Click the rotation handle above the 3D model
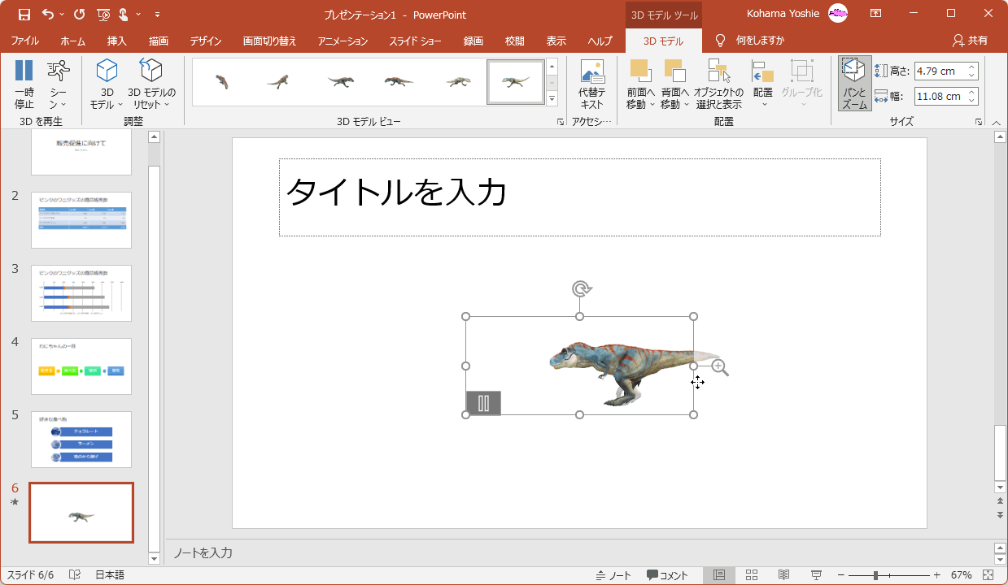The height and width of the screenshot is (585, 1008). tap(580, 288)
